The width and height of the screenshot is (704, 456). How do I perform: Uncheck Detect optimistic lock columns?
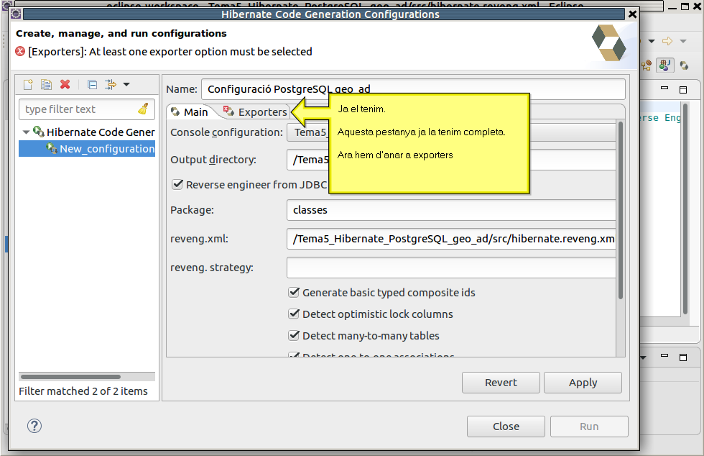coord(294,314)
